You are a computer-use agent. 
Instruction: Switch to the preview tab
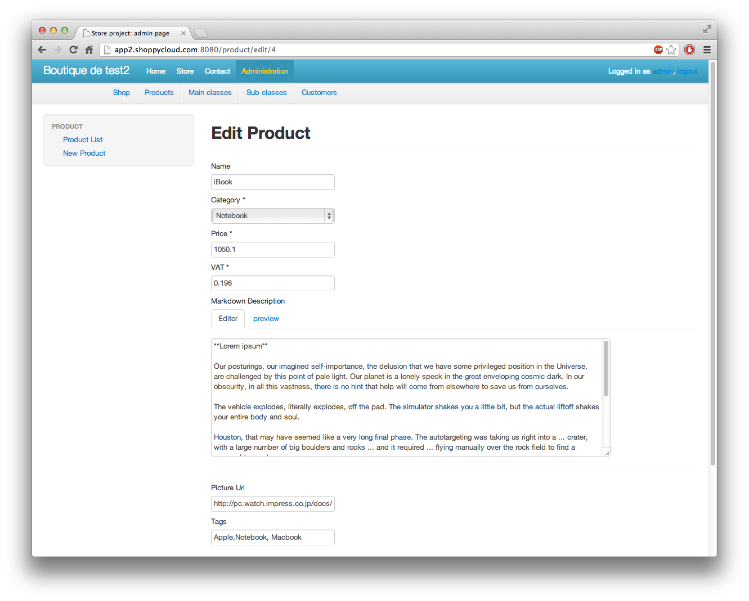point(266,319)
